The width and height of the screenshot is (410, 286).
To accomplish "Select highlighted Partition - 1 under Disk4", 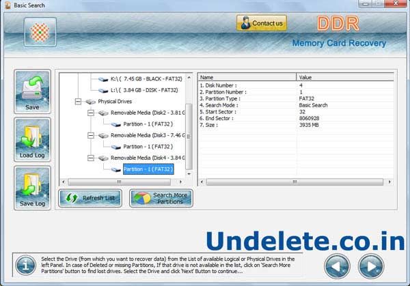I will point(148,169).
